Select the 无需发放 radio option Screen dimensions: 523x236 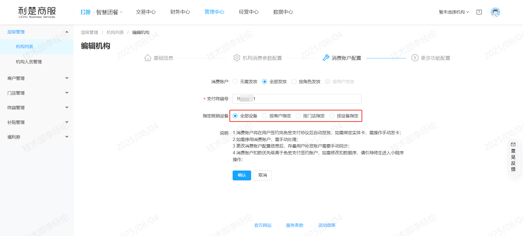coord(235,82)
